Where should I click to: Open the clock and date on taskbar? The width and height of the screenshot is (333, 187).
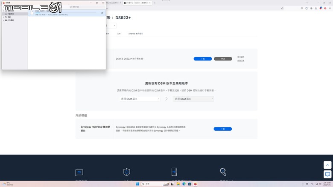327,184
